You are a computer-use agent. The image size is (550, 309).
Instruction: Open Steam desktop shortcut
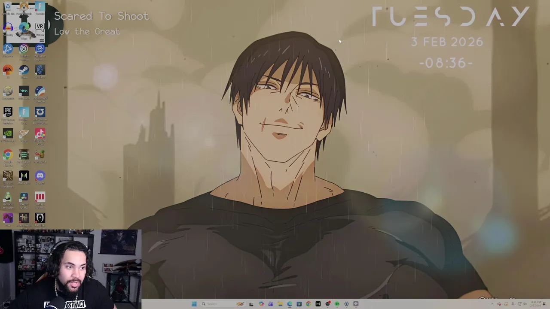[24, 71]
